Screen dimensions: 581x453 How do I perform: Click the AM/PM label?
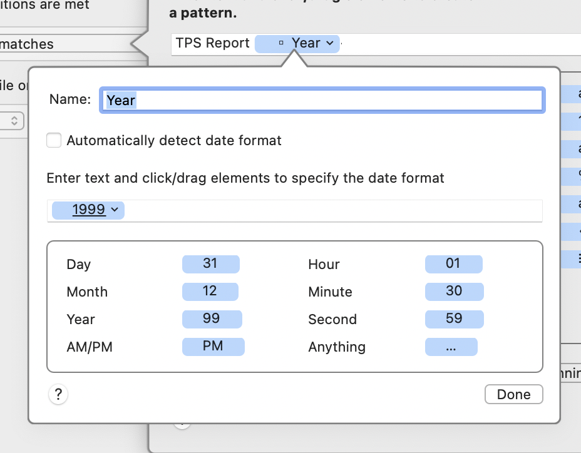click(90, 347)
